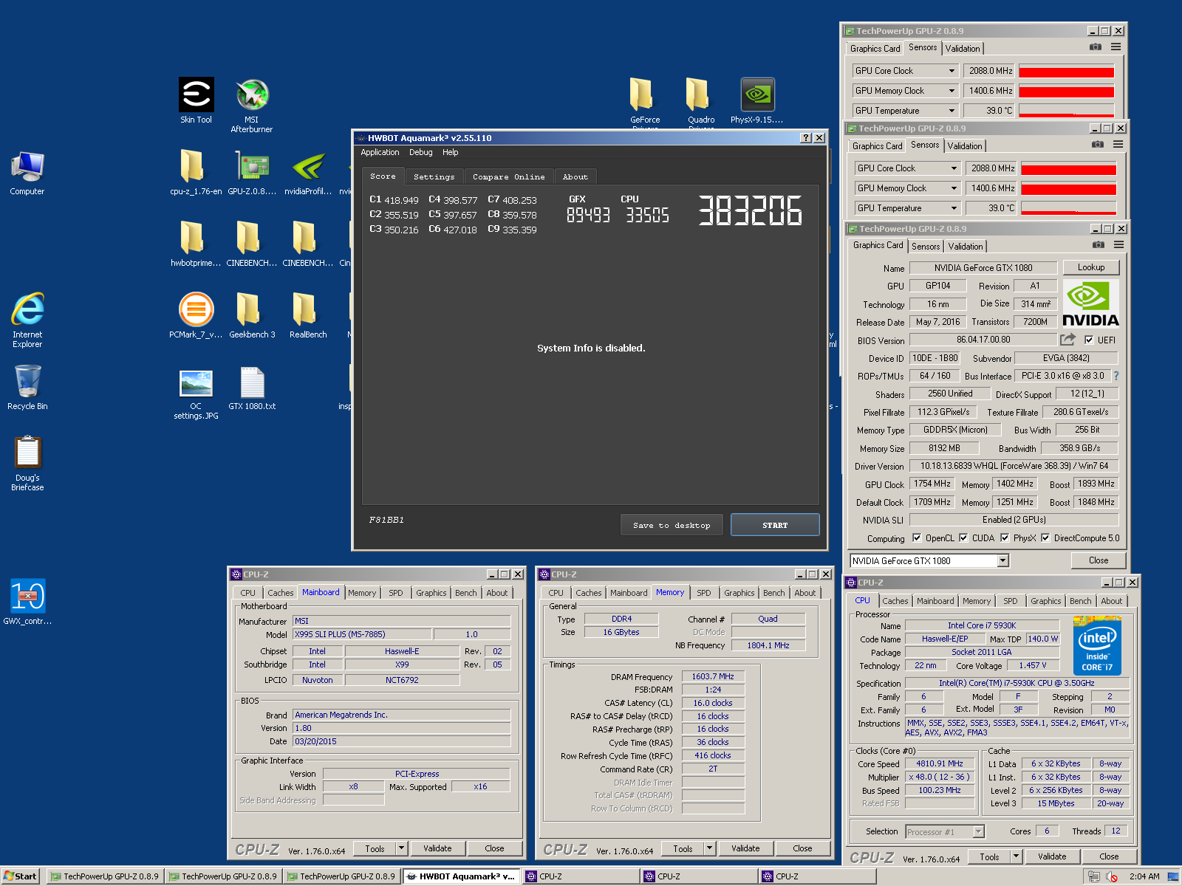1182x886 pixels.
Task: Click Save to desktop in Aquamark
Action: tap(672, 525)
